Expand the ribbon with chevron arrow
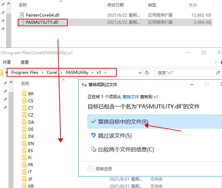This screenshot has width=222, height=188. click(x=216, y=62)
